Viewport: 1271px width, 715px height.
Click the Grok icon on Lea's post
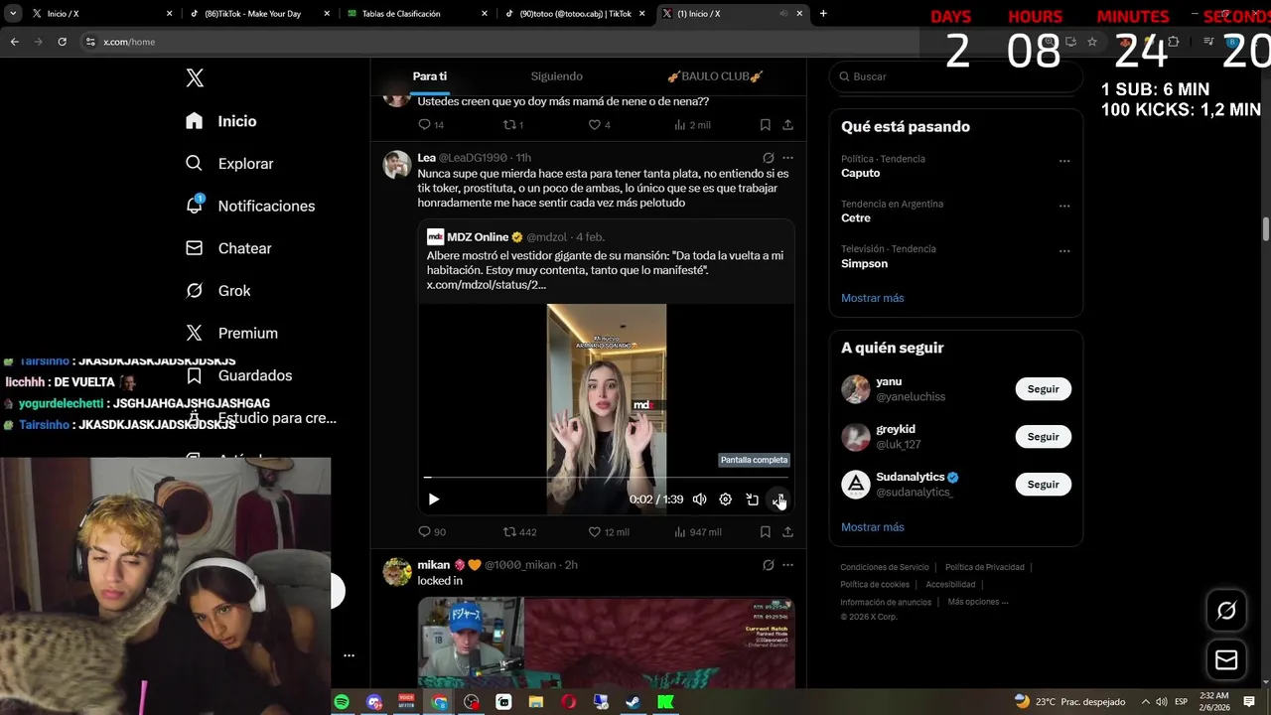tap(768, 158)
